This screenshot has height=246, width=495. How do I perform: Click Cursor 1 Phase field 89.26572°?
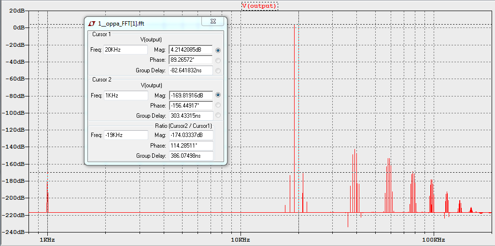[x=191, y=60]
